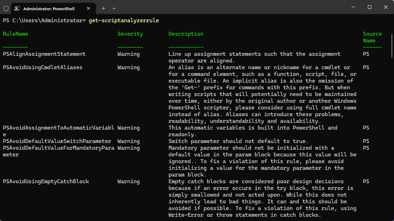This screenshot has height=221, width=394.
Task: Click the Description column header
Action: (x=186, y=34)
